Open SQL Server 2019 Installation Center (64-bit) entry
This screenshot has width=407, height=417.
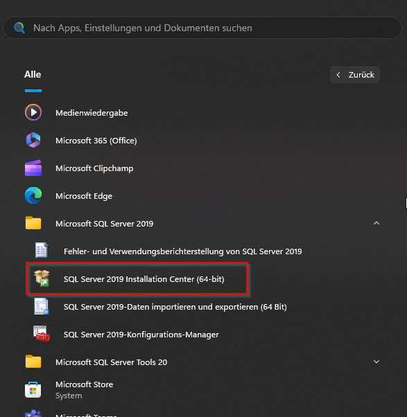point(137,278)
